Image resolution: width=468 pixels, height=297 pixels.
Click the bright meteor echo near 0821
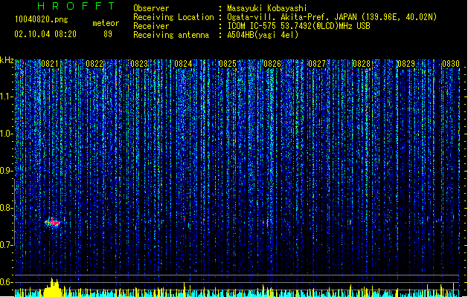53,223
